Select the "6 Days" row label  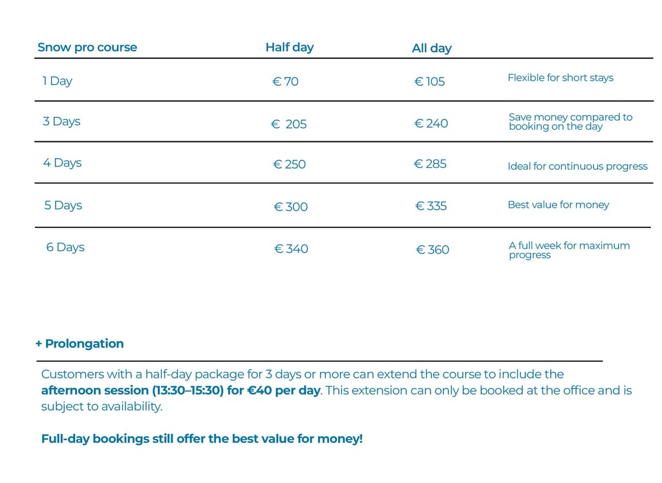(x=65, y=247)
